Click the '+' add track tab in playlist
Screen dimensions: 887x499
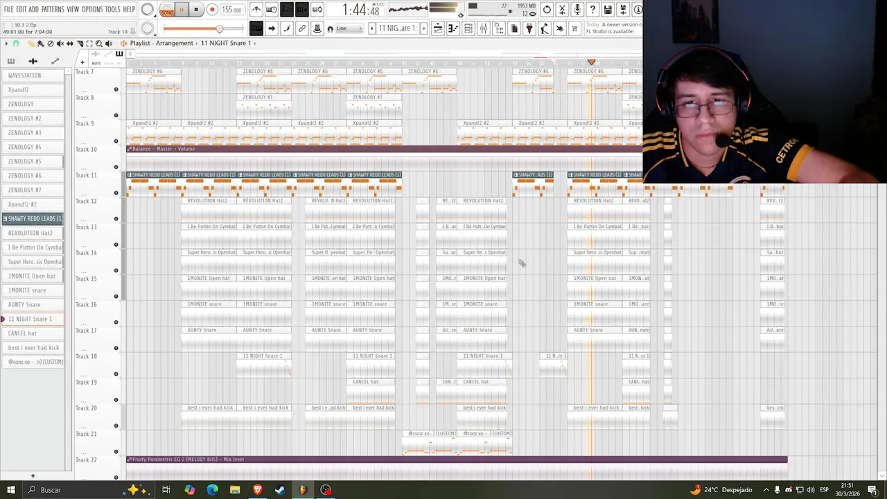click(82, 62)
